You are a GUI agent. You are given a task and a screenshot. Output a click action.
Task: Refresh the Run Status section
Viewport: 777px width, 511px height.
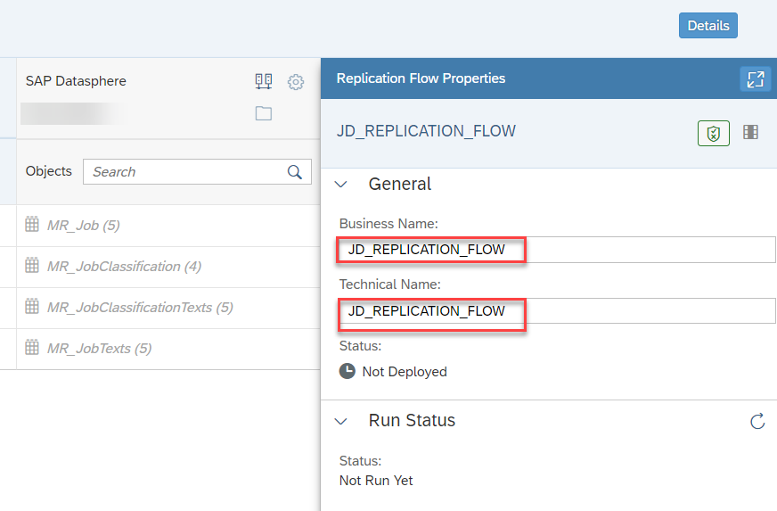tap(757, 421)
